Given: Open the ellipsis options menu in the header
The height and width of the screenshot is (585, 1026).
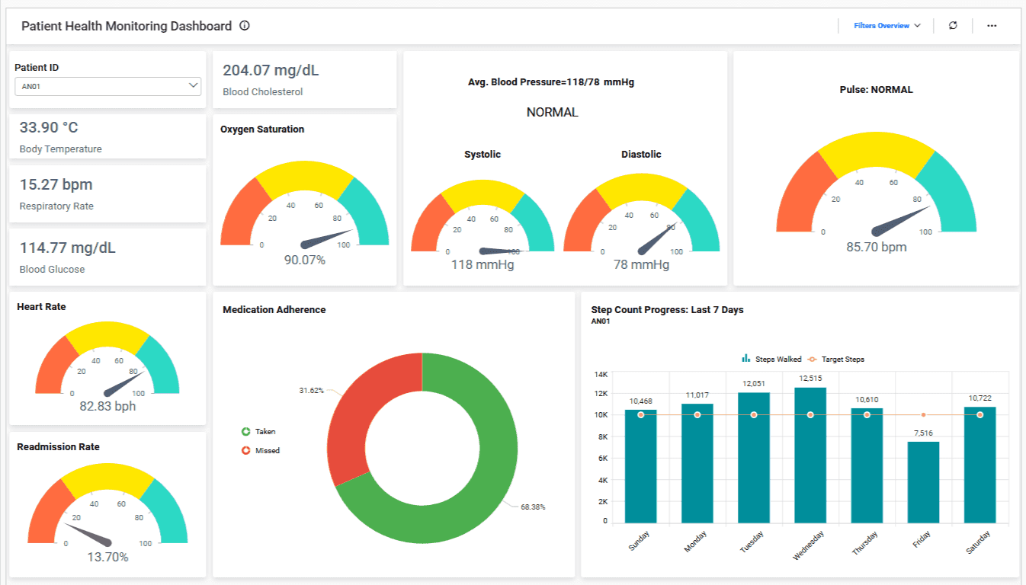Looking at the screenshot, I should coord(992,25).
